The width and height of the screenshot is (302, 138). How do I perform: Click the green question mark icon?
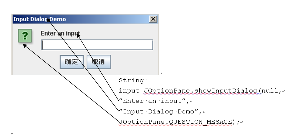click(x=25, y=36)
